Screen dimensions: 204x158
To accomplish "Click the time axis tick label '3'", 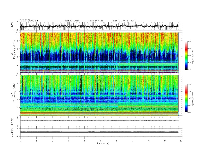I will pos(69,141).
